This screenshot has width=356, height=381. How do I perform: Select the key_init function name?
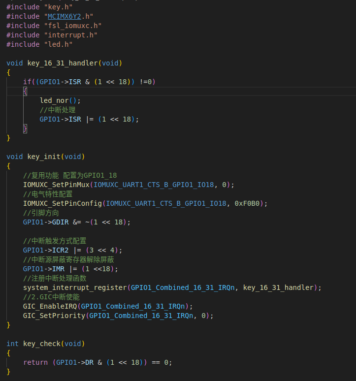pyautogui.click(x=44, y=157)
